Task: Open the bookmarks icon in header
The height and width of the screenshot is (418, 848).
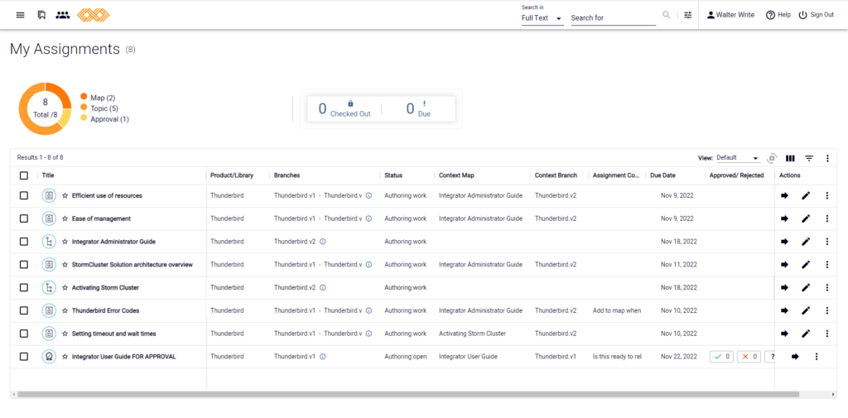Action: coord(41,15)
